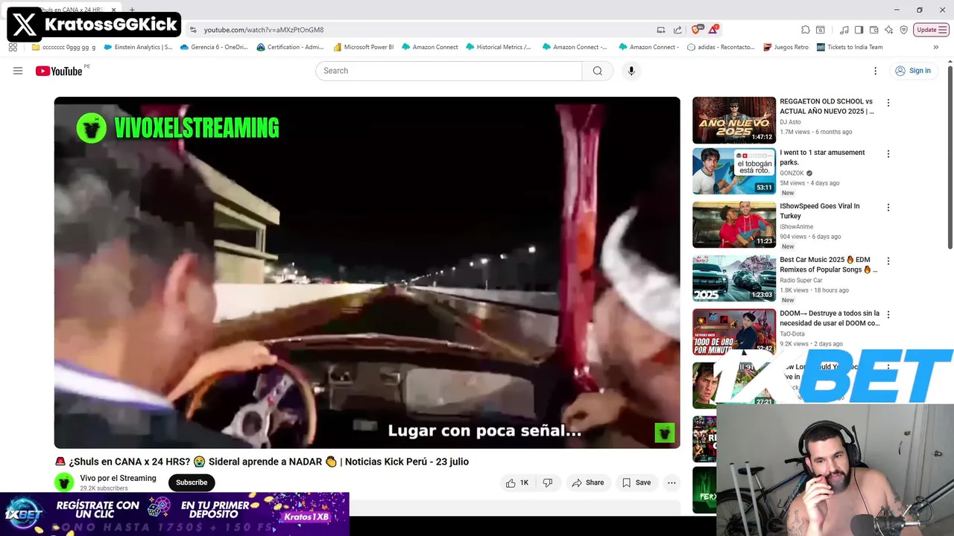Click the Sign in button

pyautogui.click(x=913, y=71)
